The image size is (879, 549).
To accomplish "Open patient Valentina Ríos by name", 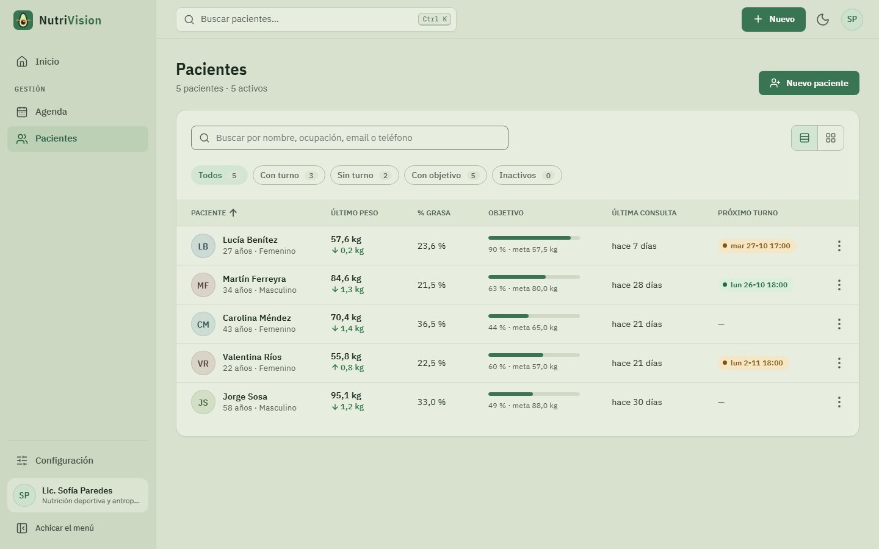I will (252, 357).
